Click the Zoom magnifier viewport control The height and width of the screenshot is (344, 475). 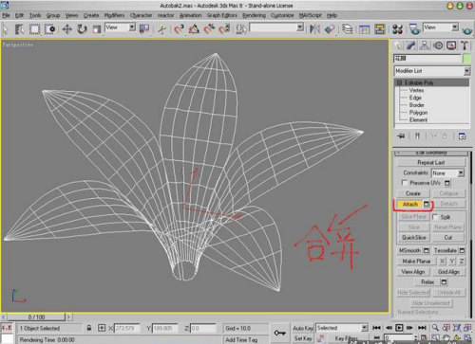coord(435,328)
